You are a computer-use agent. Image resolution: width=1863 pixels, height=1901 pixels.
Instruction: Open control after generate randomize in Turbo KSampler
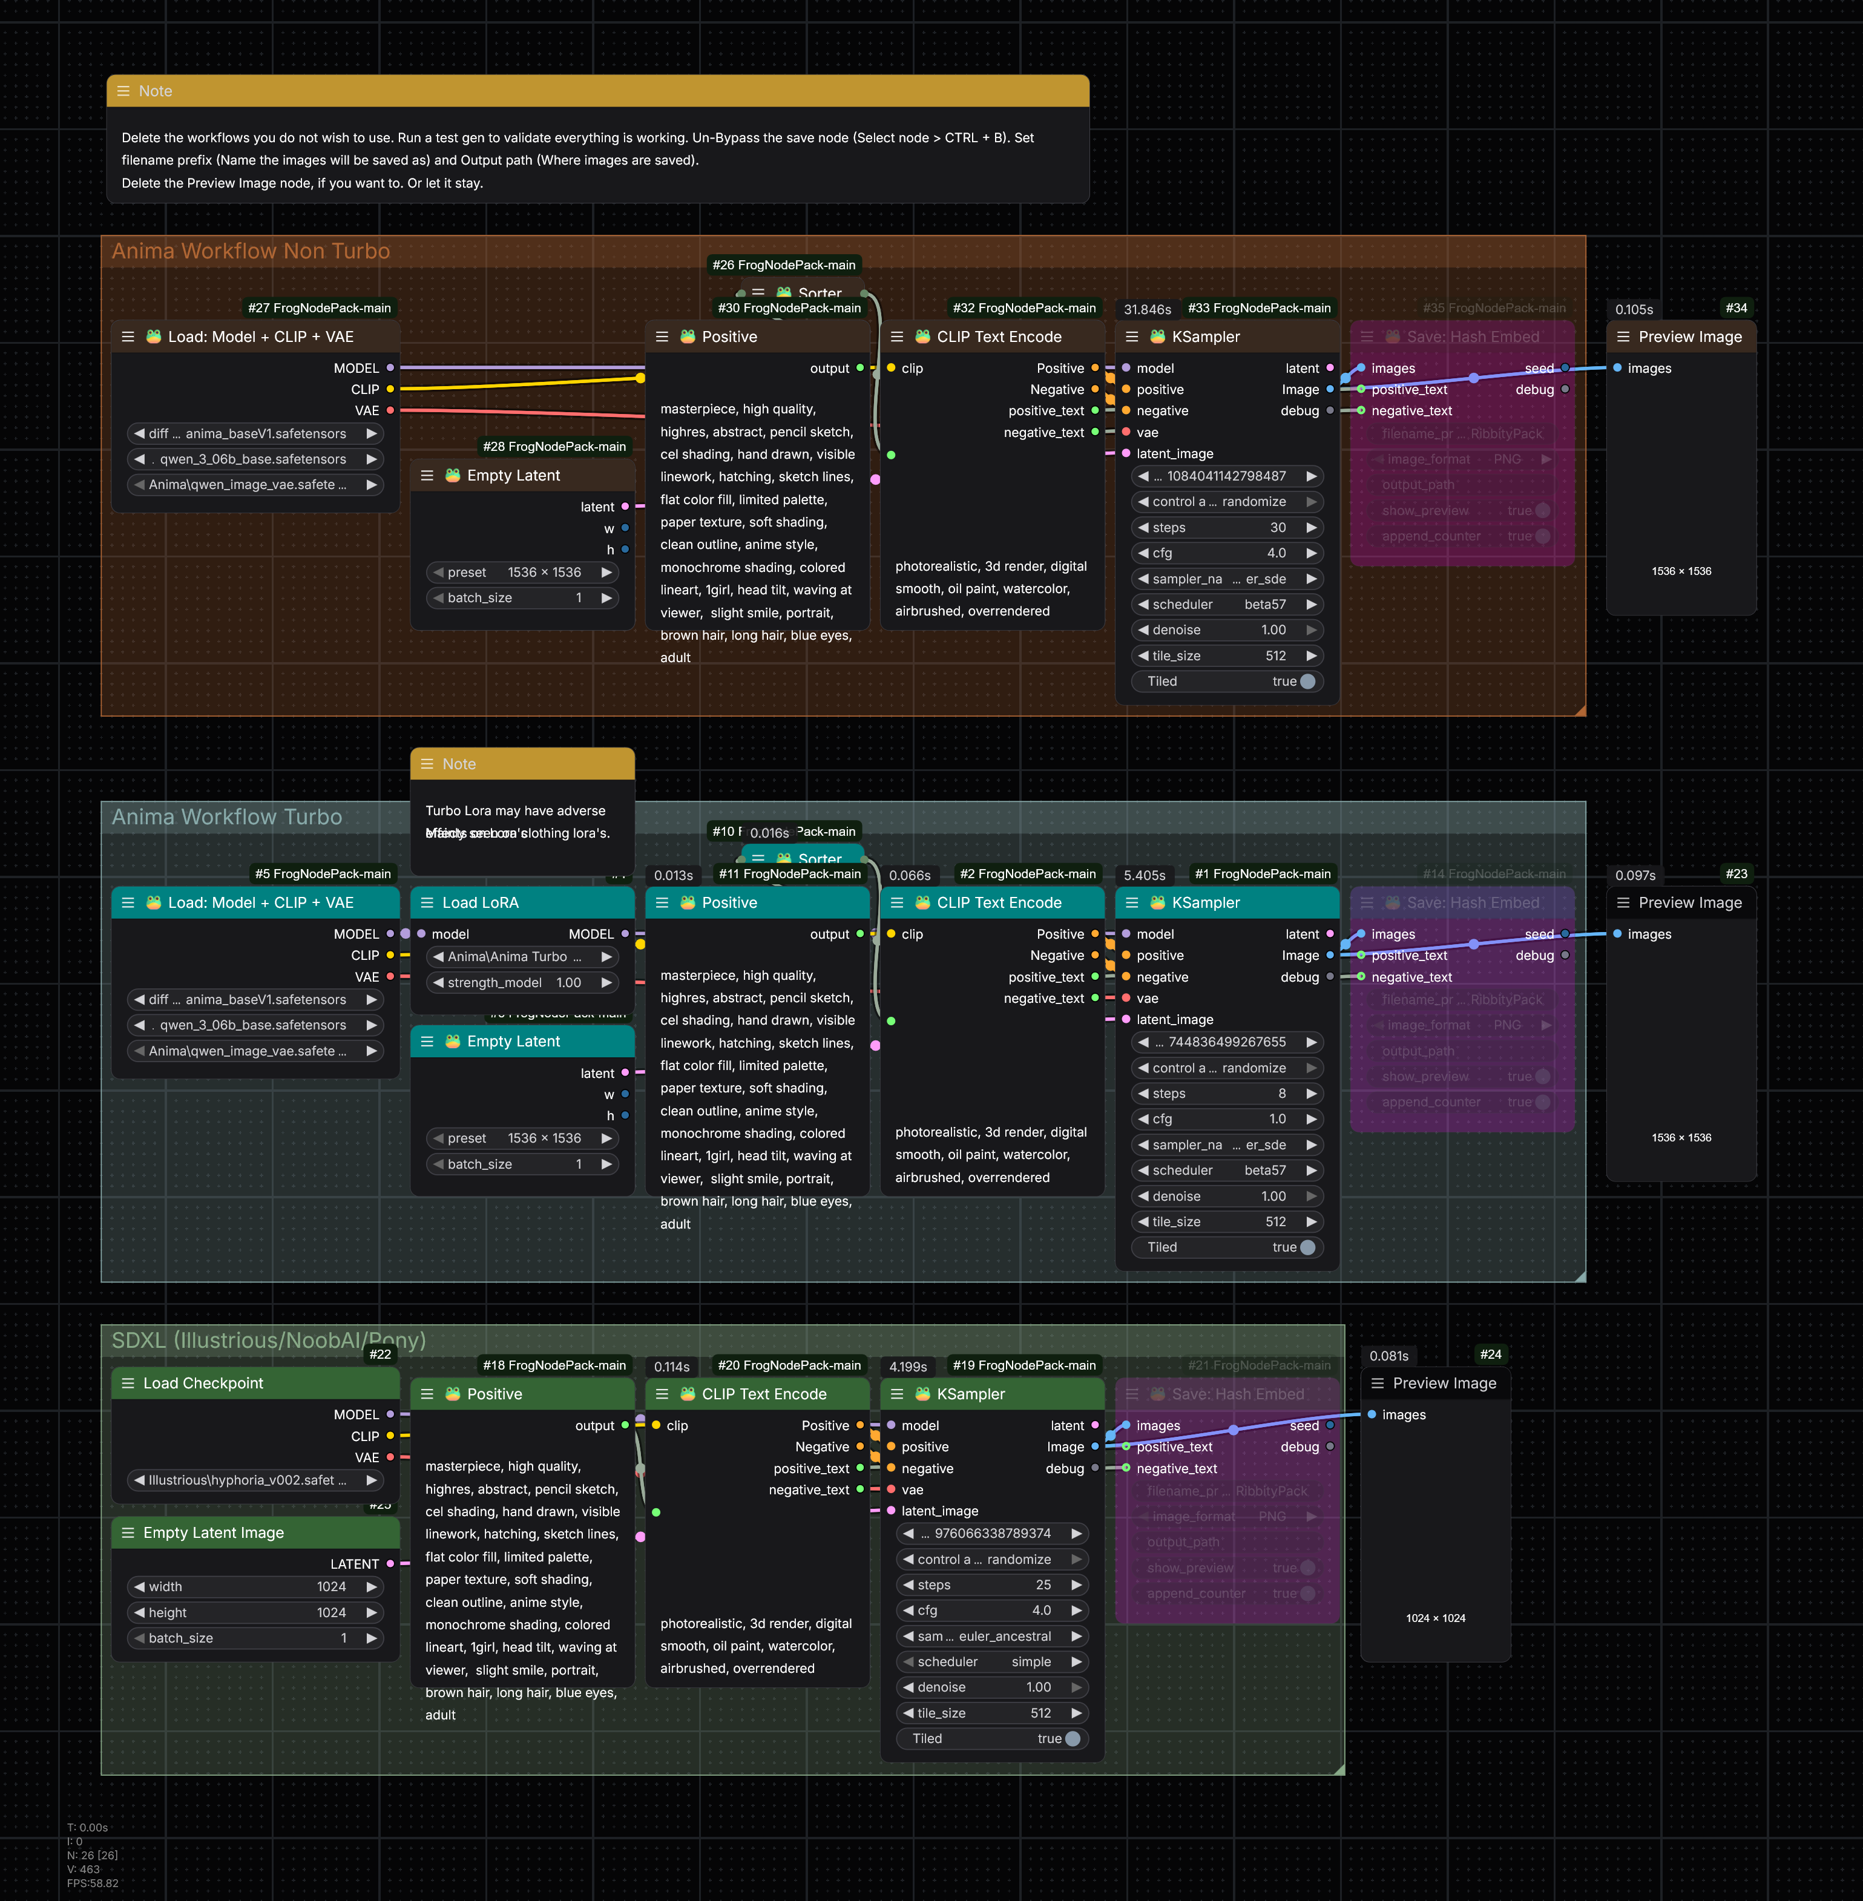point(1227,1068)
